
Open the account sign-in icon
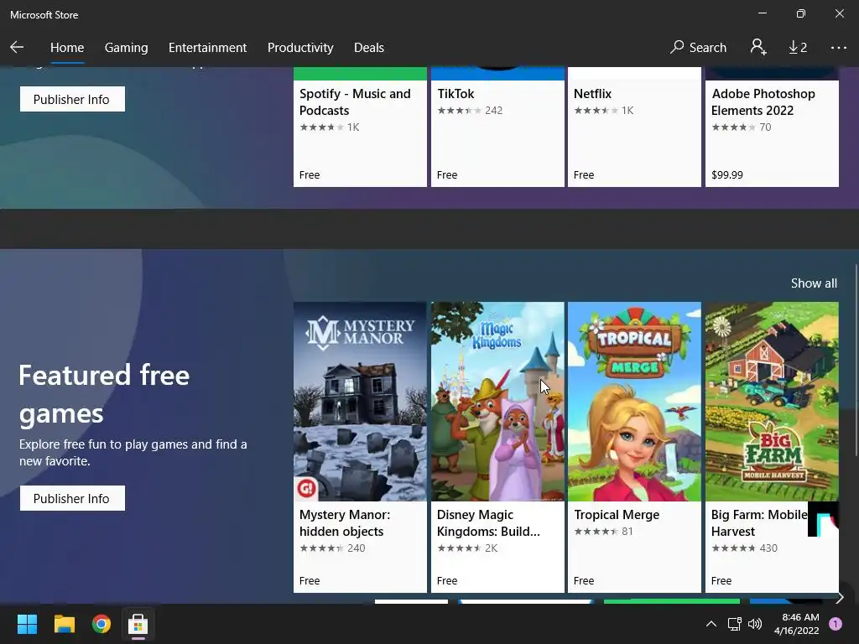click(x=758, y=48)
